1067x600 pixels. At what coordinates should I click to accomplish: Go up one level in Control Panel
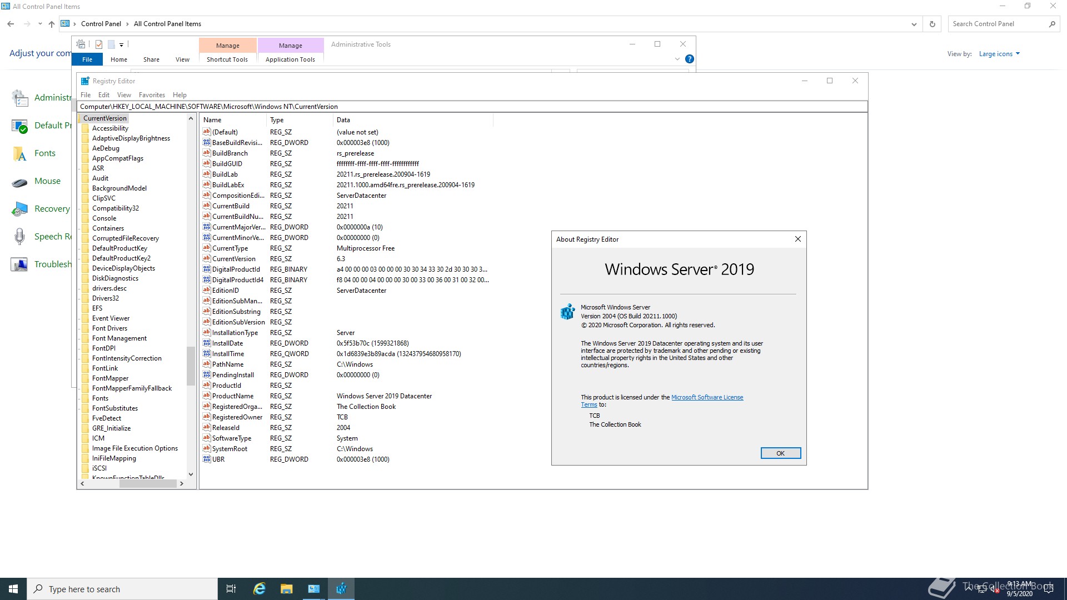point(51,24)
